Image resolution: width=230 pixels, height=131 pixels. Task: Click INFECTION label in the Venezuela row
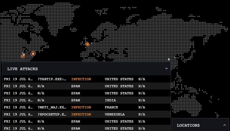[x=81, y=114]
